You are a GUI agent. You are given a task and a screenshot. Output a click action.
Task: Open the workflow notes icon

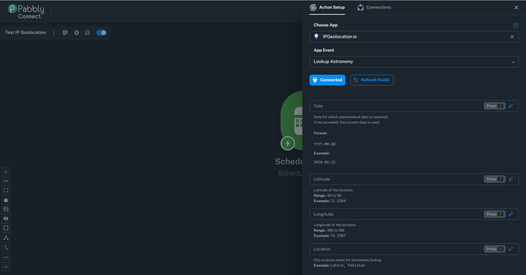65,33
